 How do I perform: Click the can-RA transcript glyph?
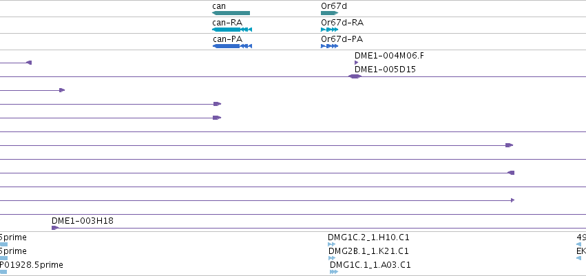coord(231,30)
